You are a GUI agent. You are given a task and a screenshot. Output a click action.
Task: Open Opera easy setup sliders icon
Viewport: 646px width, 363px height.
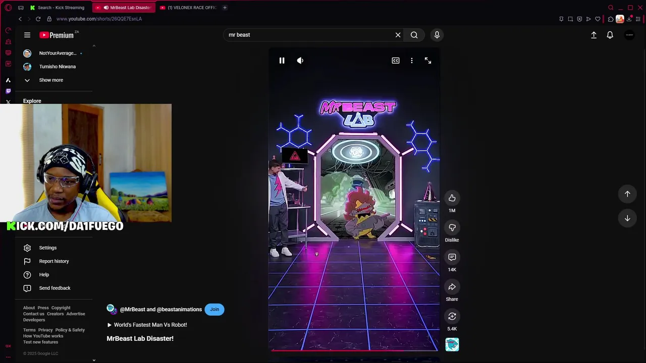click(x=638, y=19)
